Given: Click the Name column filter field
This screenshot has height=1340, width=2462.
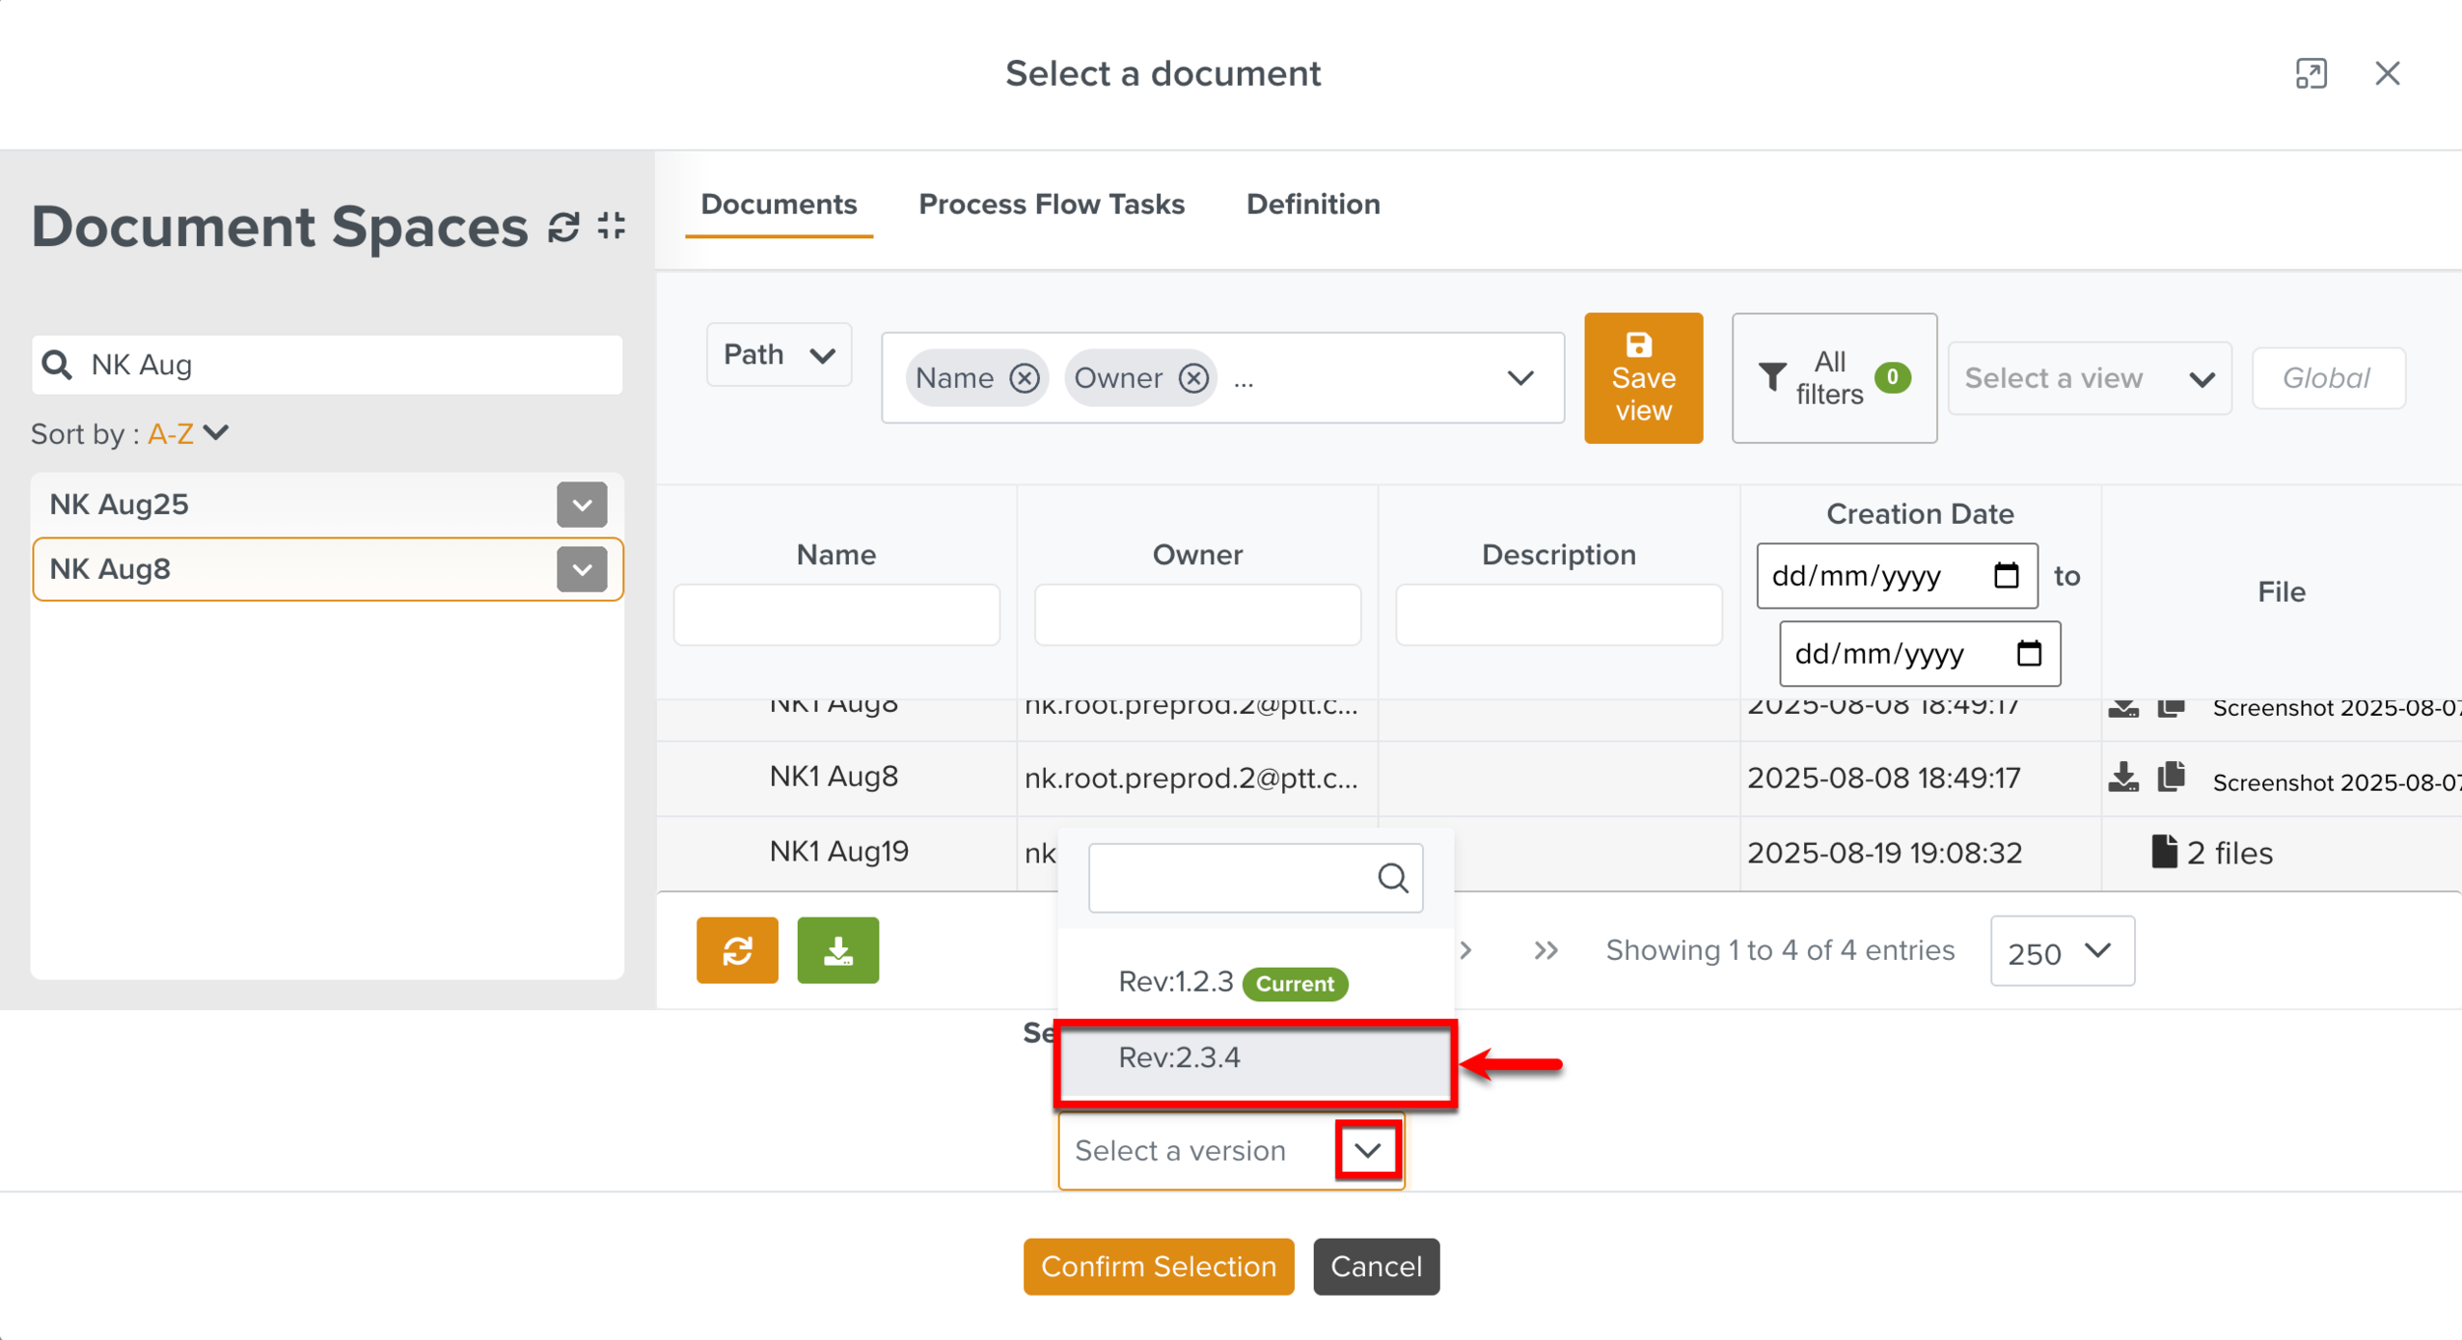Looking at the screenshot, I should (x=836, y=614).
